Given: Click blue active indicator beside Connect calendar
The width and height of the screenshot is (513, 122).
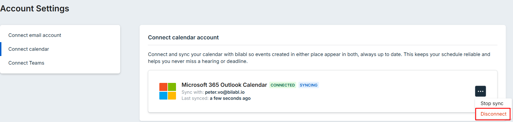Looking at the screenshot, I should (1, 49).
